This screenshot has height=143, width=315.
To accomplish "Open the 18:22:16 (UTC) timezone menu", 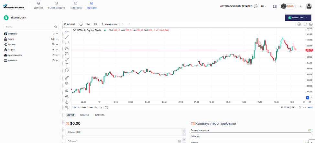I will pyautogui.click(x=288, y=107).
